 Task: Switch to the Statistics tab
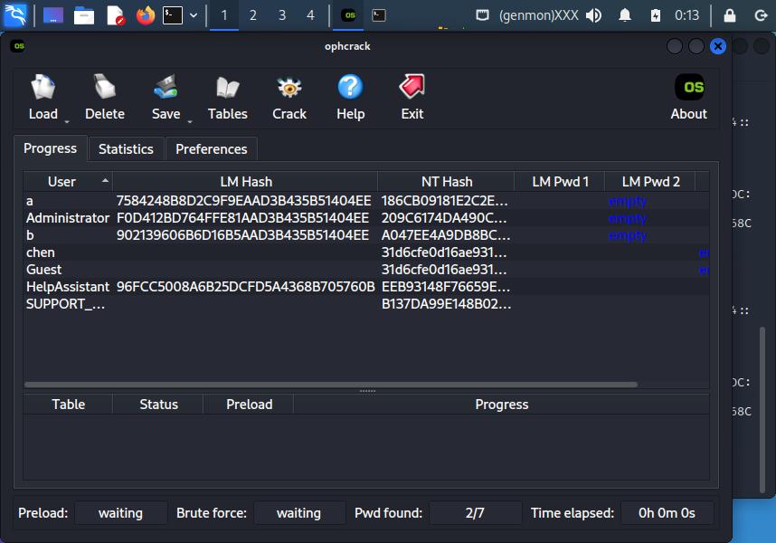coord(126,148)
